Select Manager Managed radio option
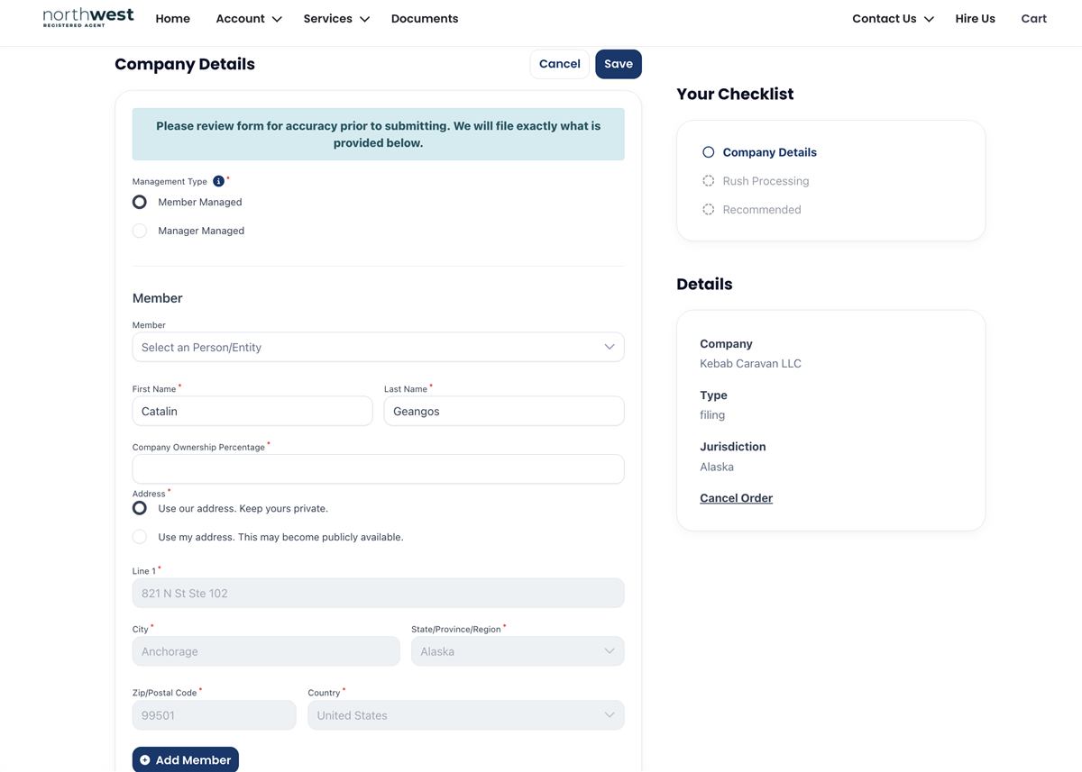The width and height of the screenshot is (1082, 772). pos(140,231)
